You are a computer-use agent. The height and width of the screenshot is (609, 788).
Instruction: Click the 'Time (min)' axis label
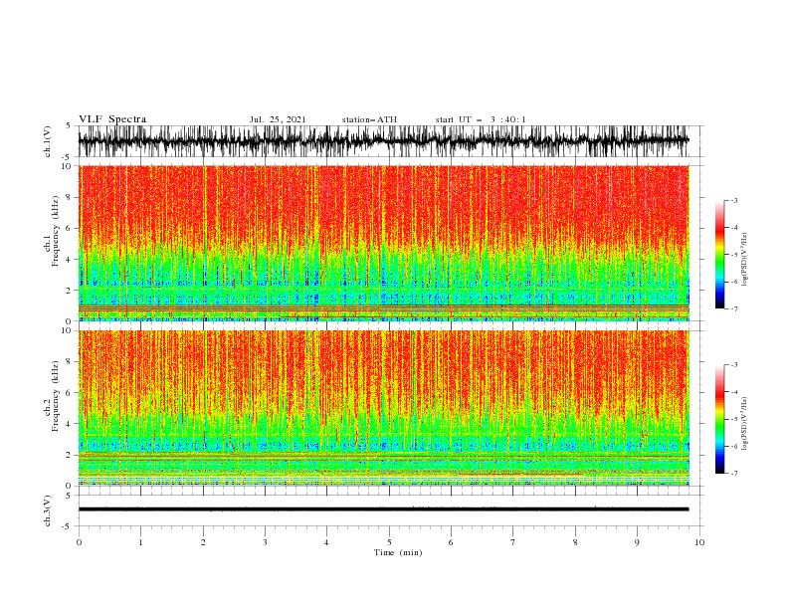(398, 552)
